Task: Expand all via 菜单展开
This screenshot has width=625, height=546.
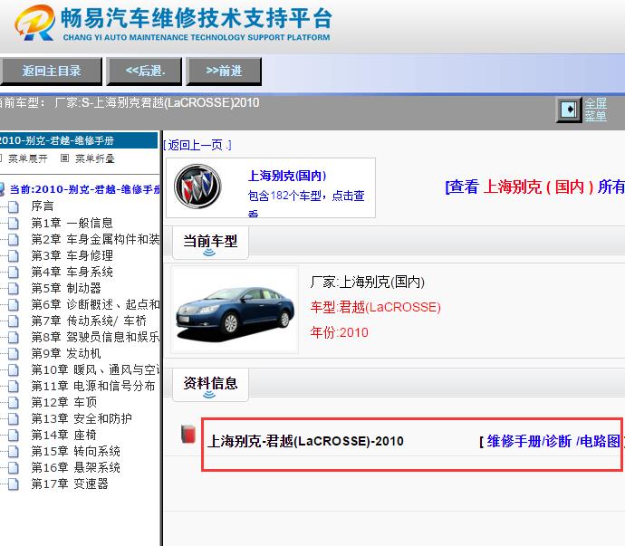Action: coord(28,158)
